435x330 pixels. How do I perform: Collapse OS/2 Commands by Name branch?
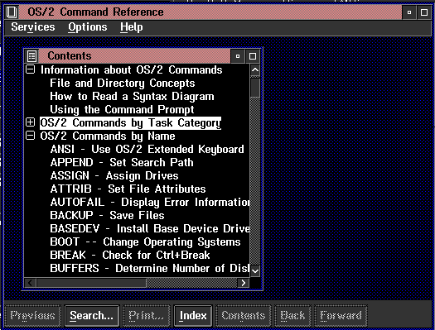30,136
